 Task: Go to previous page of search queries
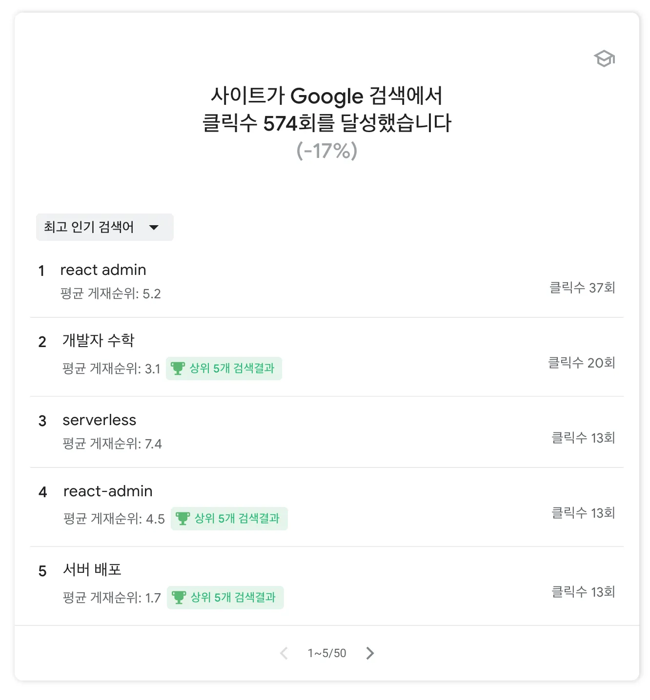pos(284,653)
